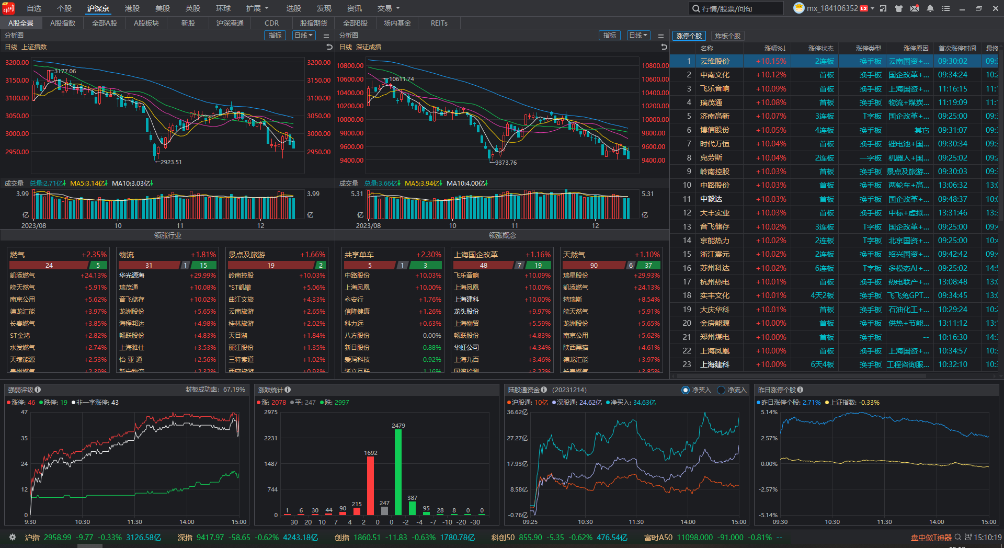Image resolution: width=1004 pixels, height=548 pixels.
Task: Open the list menu icon at top right
Action: [x=946, y=8]
